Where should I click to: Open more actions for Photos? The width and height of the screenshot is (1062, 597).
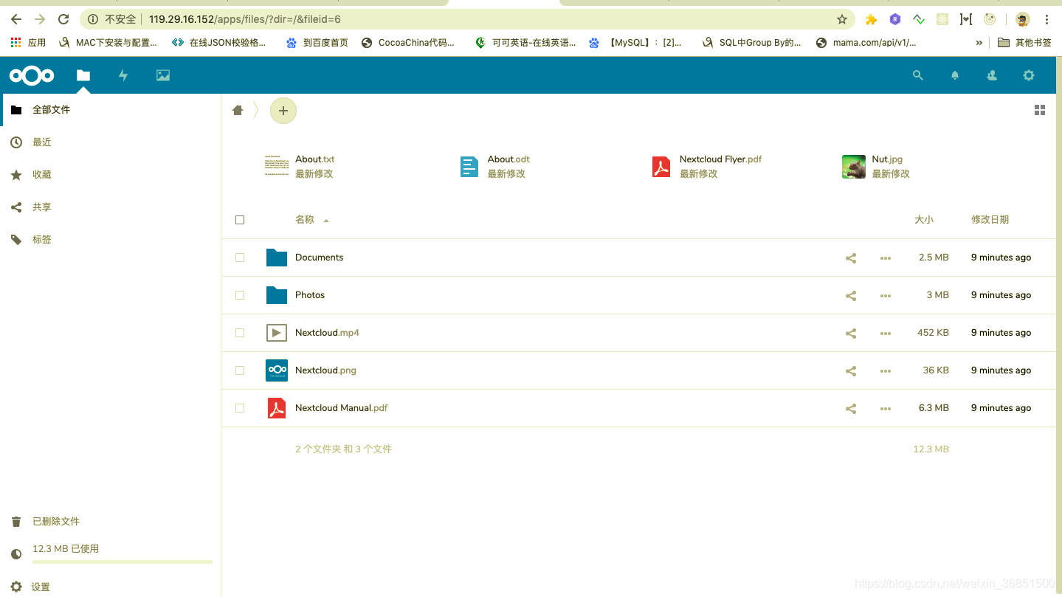pyautogui.click(x=886, y=296)
